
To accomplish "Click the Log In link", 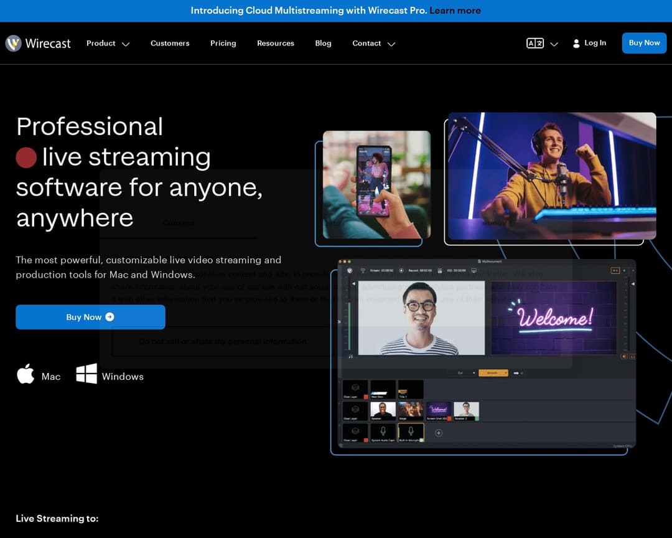I will tap(589, 43).
